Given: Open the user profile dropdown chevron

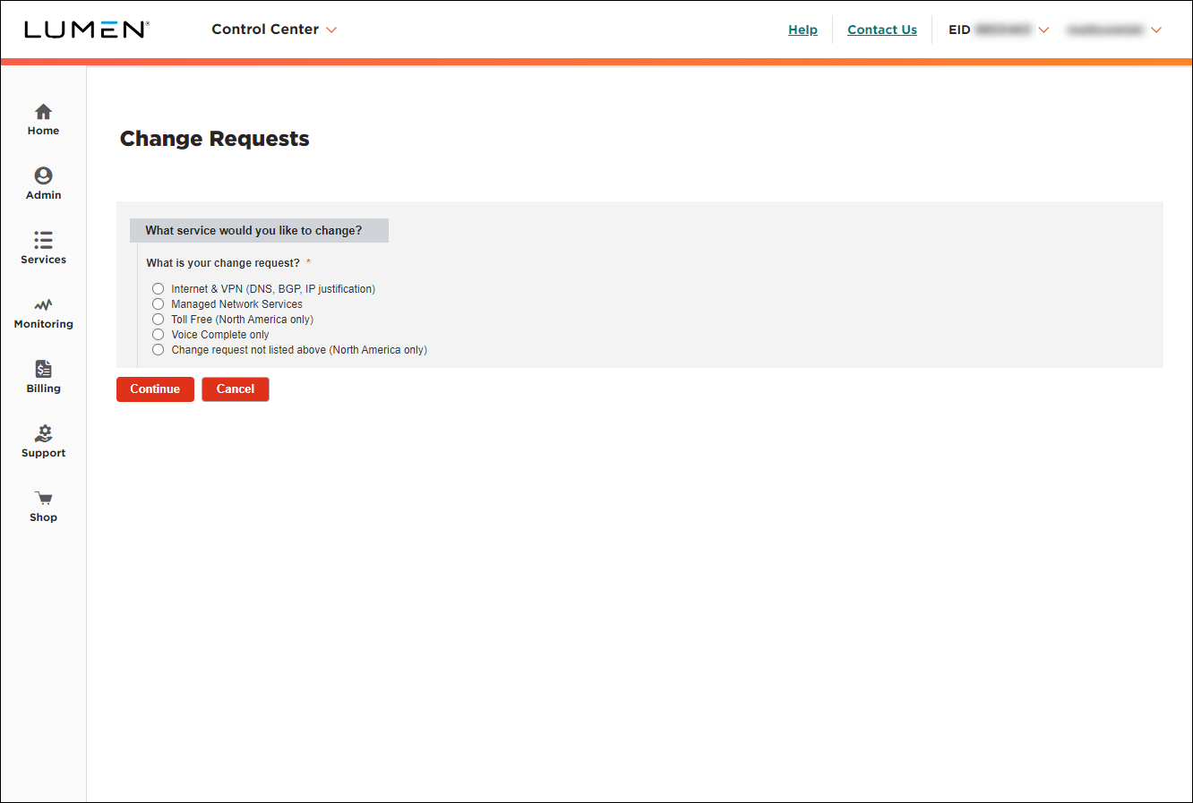Looking at the screenshot, I should pos(1156,30).
